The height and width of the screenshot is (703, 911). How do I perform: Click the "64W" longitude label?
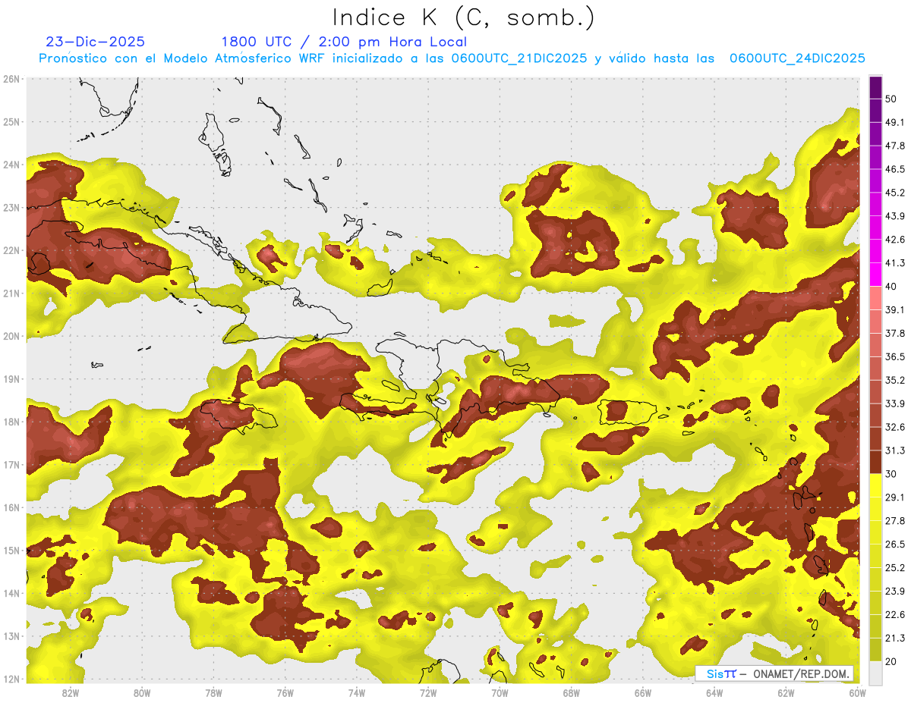point(714,692)
